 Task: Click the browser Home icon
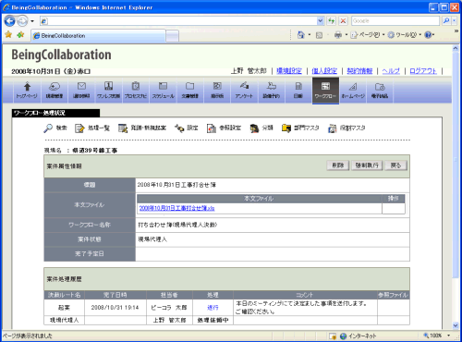click(x=301, y=35)
